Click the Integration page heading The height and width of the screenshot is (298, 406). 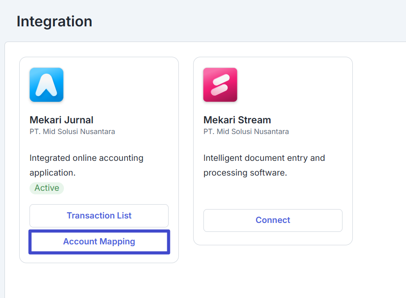click(55, 21)
